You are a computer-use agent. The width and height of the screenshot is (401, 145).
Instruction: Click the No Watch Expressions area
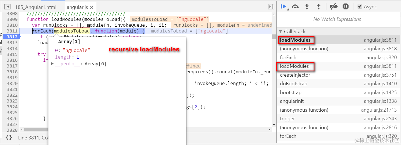[337, 19]
